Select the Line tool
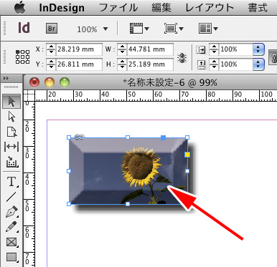 (11, 197)
